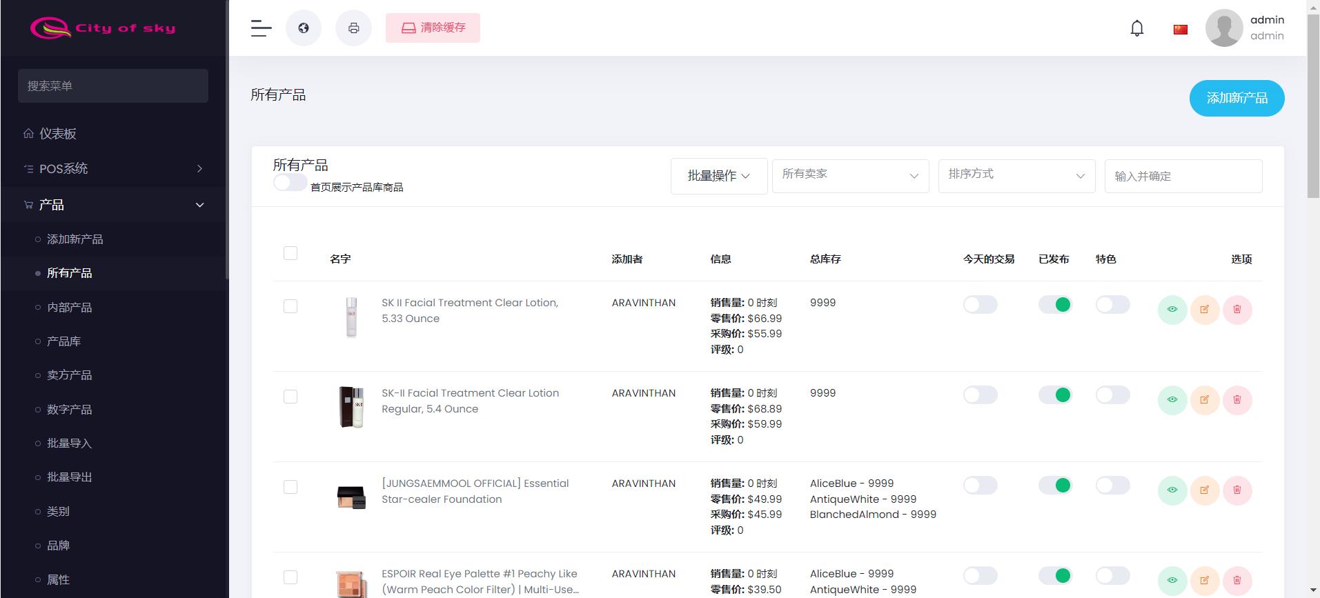Viewport: 1320px width, 598px height.
Task: Check the select-all checkbox in table header
Action: [x=290, y=253]
